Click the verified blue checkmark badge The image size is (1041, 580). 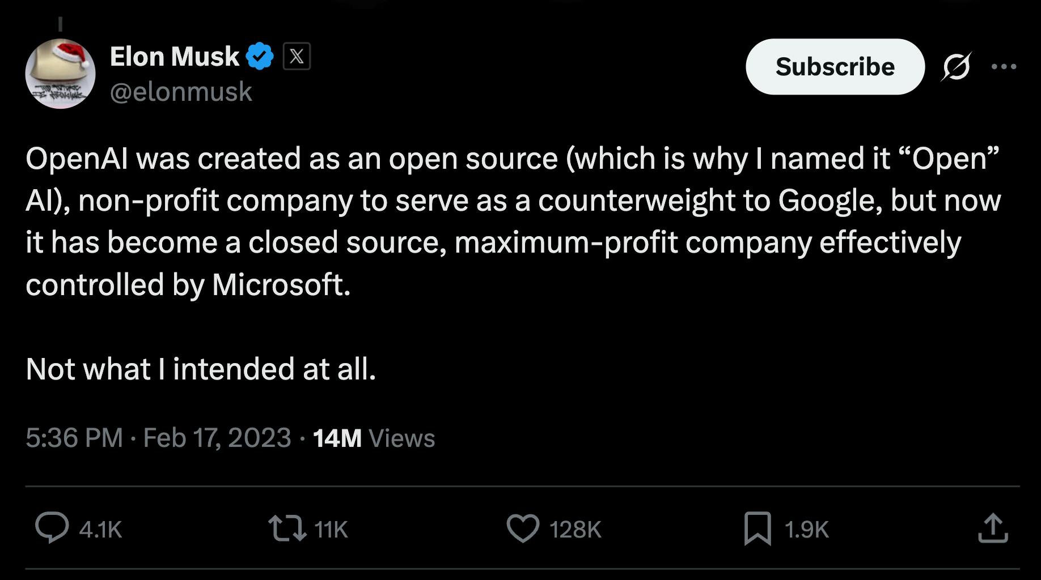tap(259, 55)
